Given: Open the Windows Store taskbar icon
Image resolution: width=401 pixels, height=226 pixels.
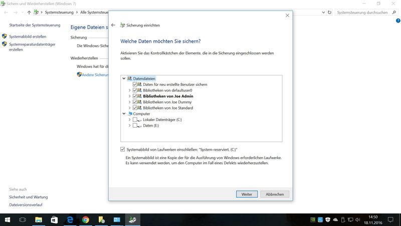Looking at the screenshot, I should pos(54,220).
